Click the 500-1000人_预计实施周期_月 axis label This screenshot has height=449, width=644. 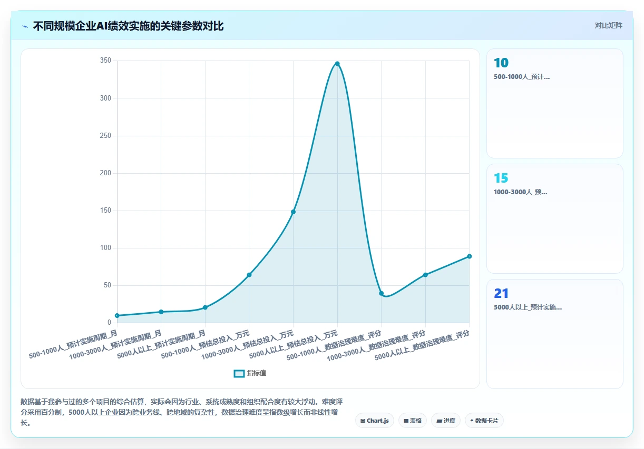[x=73, y=344]
